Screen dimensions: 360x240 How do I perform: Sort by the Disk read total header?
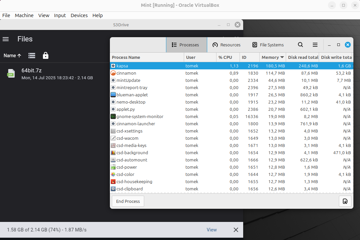302,58
